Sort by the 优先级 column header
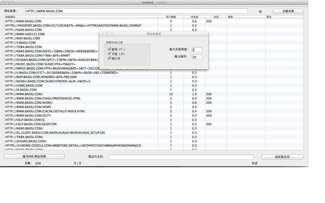325x203 pixels. pyautogui.click(x=195, y=17)
